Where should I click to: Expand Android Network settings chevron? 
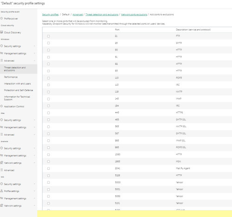(34, 163)
